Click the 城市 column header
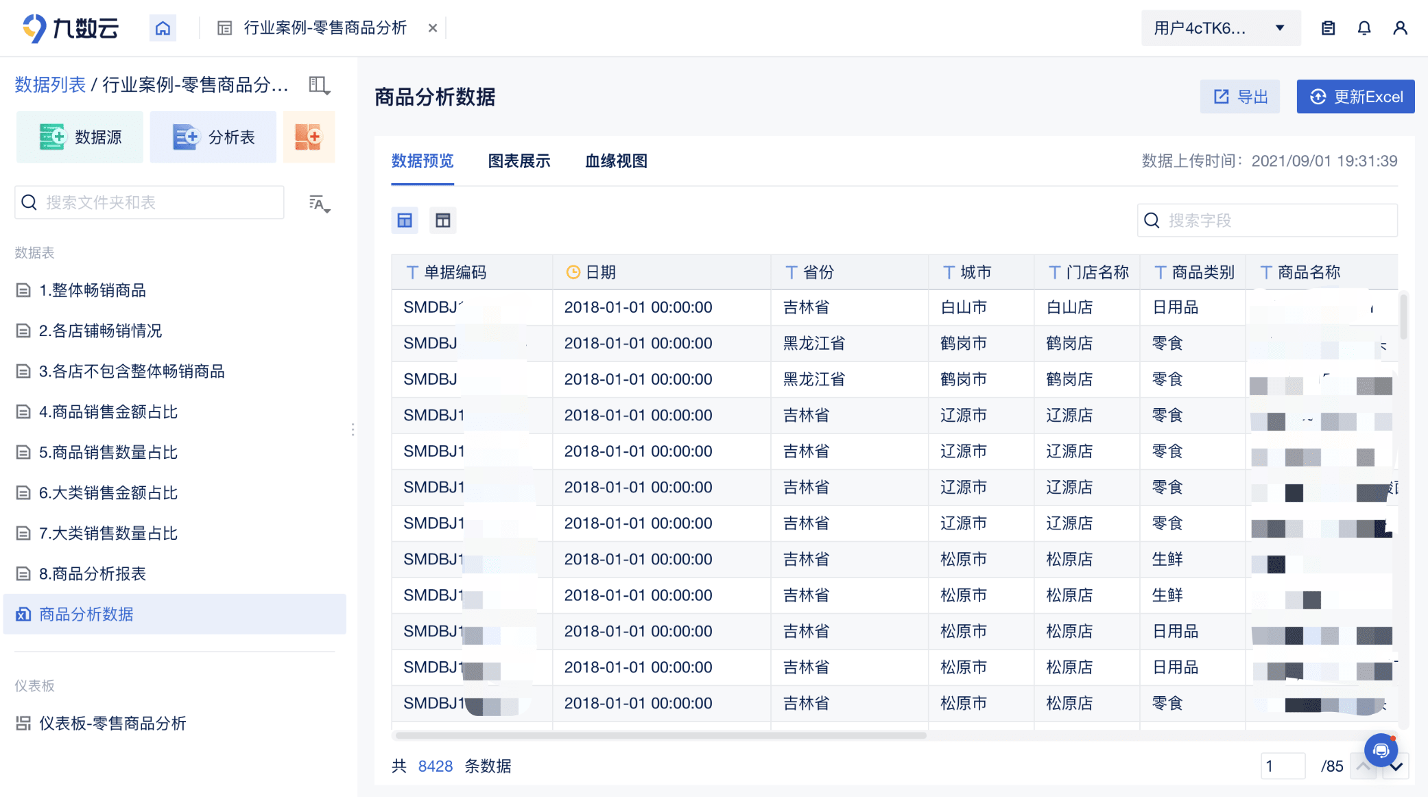 tap(981, 272)
